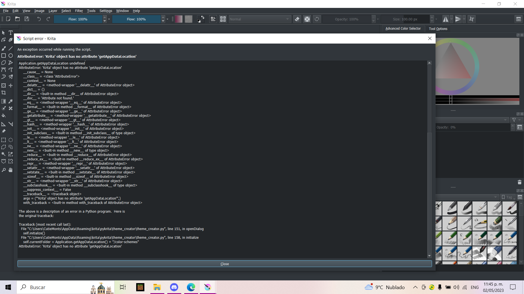524x294 pixels.
Task: Expand the Tag dropdown in brush presets
Action: tap(509, 197)
